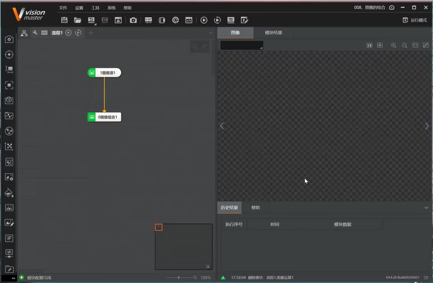Click the global trigger icon in toolbar
This screenshot has height=283, width=433.
[175, 20]
